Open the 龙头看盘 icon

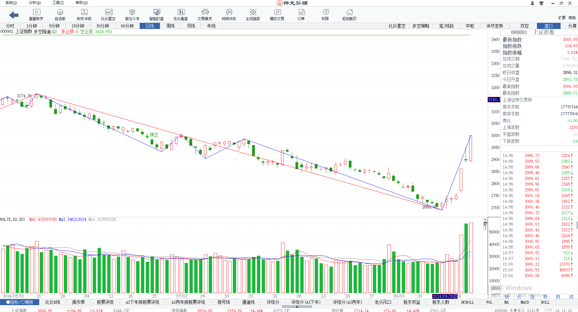click(x=181, y=15)
